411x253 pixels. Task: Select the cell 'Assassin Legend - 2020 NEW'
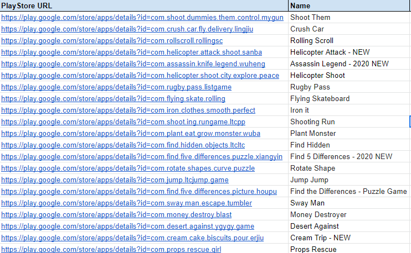click(348, 64)
